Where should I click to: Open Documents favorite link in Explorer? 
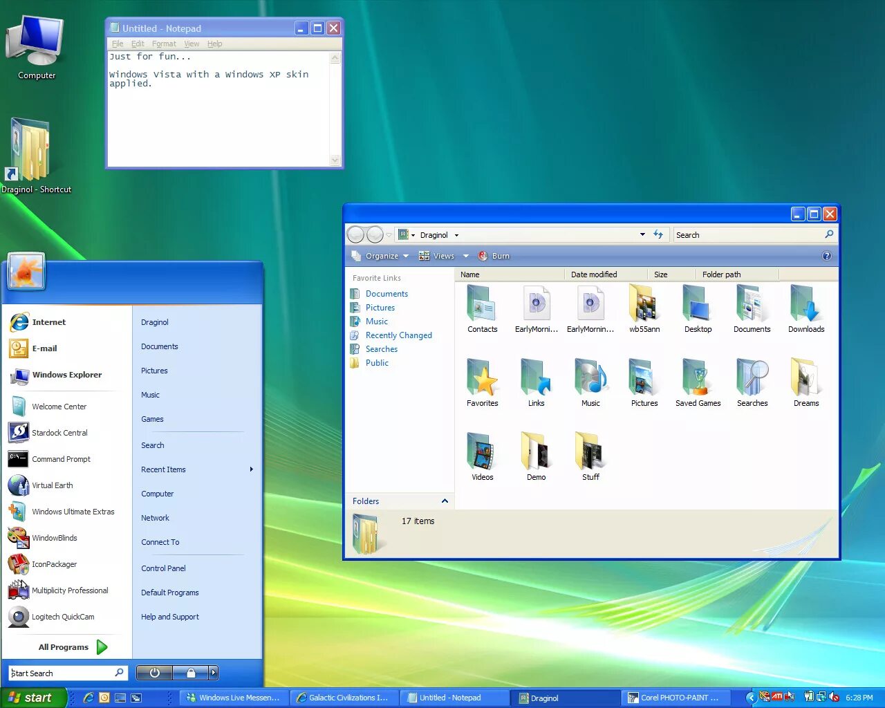(x=386, y=294)
